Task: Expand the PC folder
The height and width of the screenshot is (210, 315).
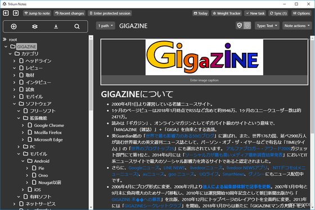Action: (19, 147)
